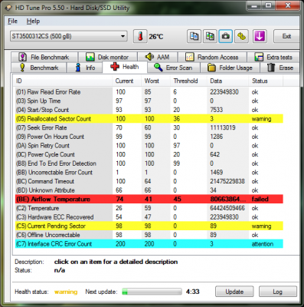Click the copy screenshot to clipboard icon
Screen dimensions: 304x307
click(210, 36)
